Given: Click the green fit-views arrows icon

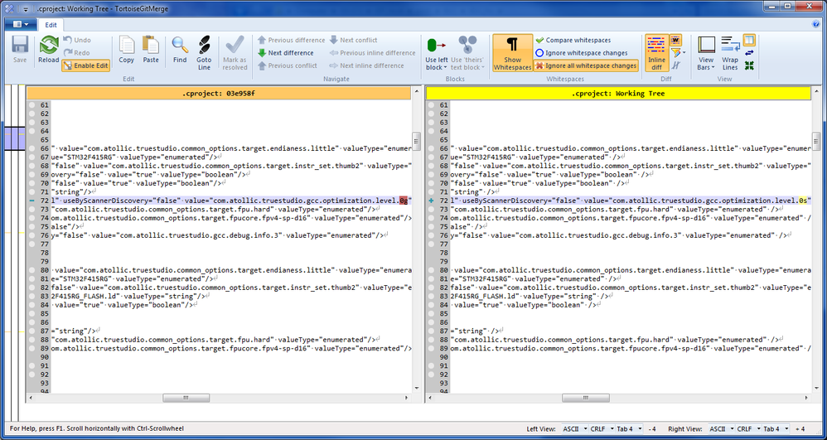Looking at the screenshot, I should [749, 65].
